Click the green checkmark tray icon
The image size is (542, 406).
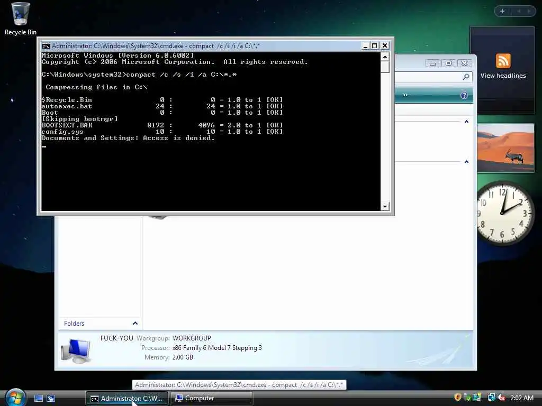tap(467, 398)
